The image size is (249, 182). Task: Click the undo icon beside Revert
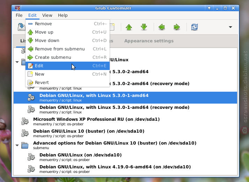[30, 83]
